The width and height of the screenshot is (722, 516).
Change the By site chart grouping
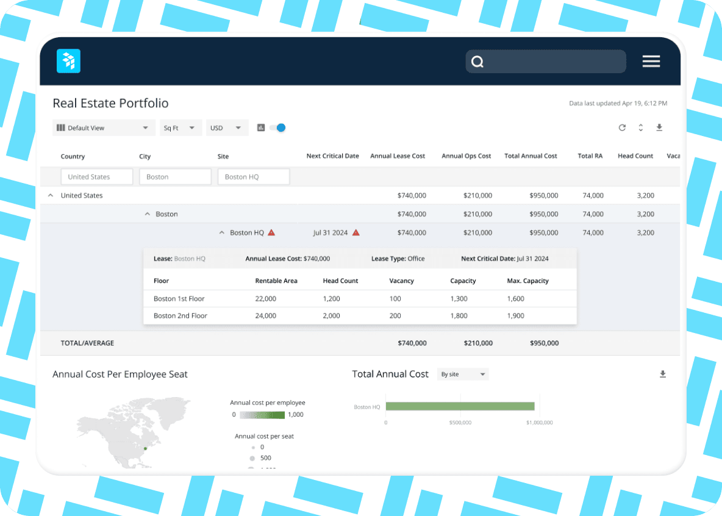click(x=462, y=374)
